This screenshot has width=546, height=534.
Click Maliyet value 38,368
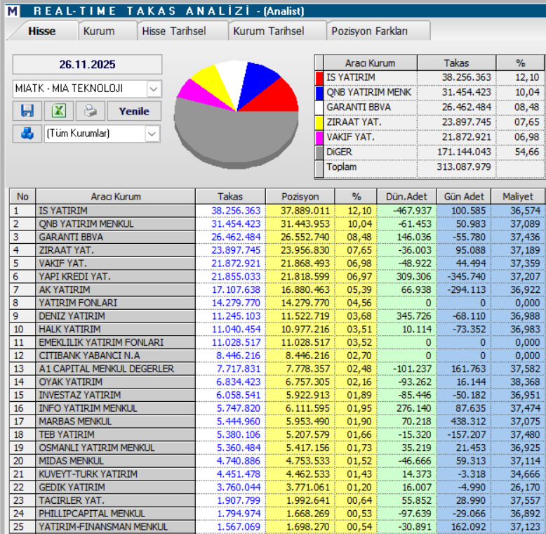pos(525,382)
